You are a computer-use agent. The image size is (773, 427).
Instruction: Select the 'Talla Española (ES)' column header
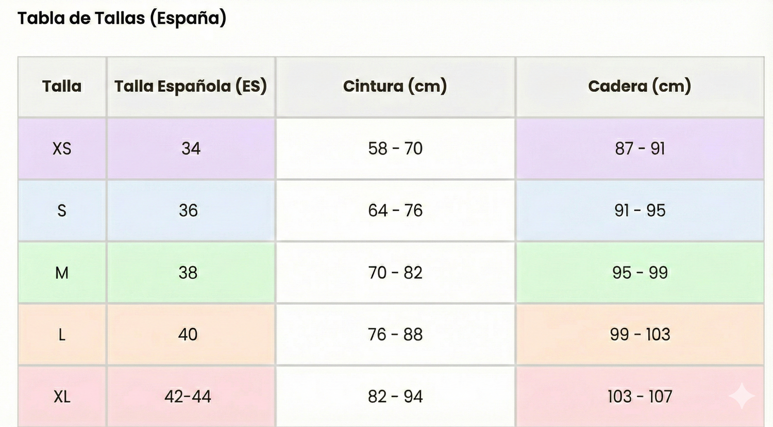coord(191,86)
